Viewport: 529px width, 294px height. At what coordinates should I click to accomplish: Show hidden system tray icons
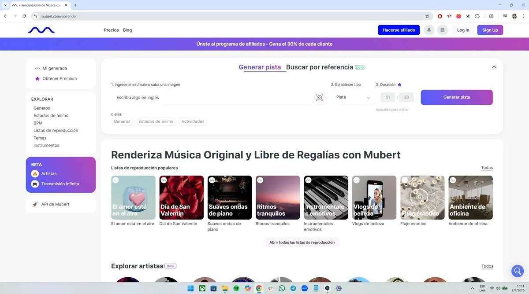point(472,288)
